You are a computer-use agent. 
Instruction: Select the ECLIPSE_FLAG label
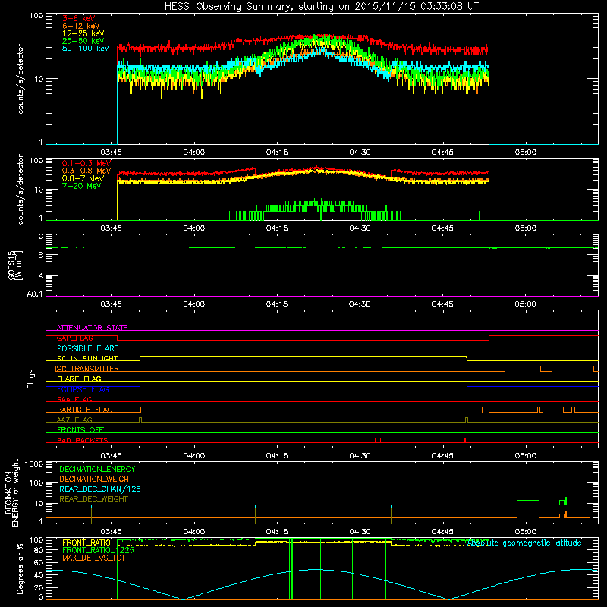[83, 389]
